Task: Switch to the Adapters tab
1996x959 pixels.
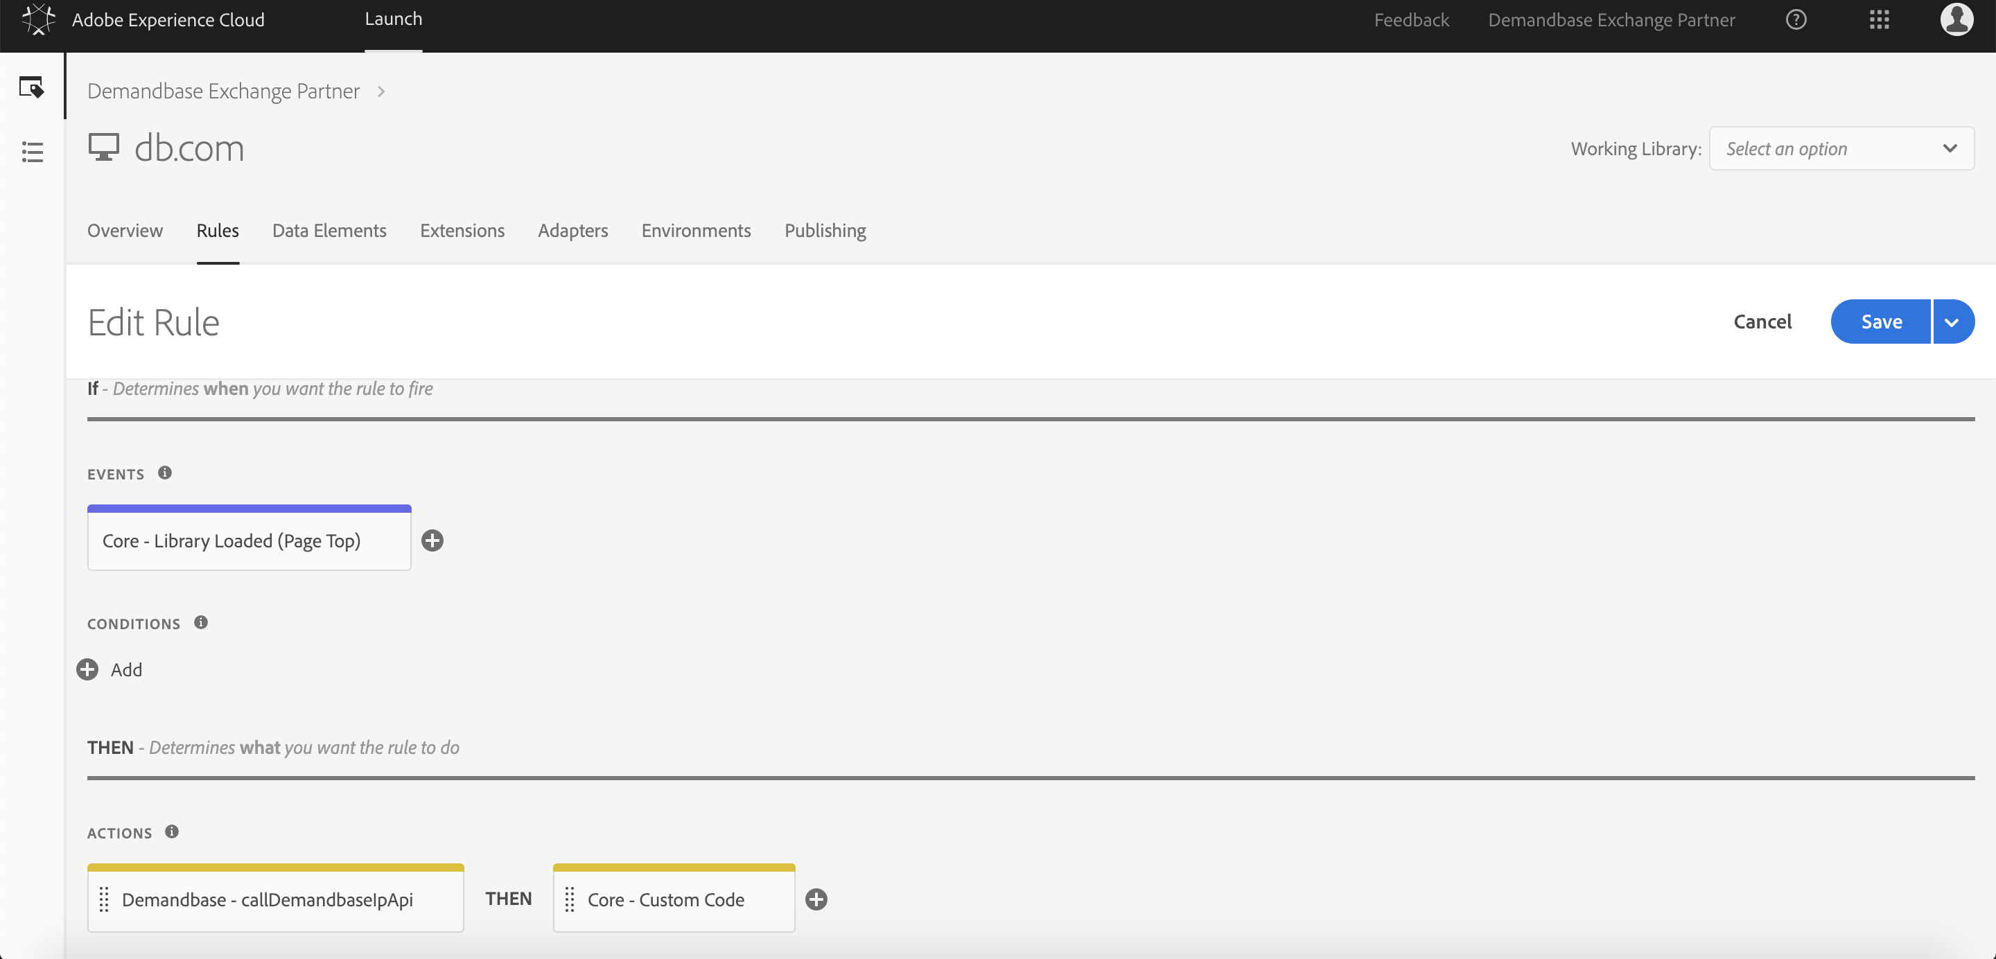Action: [x=572, y=231]
